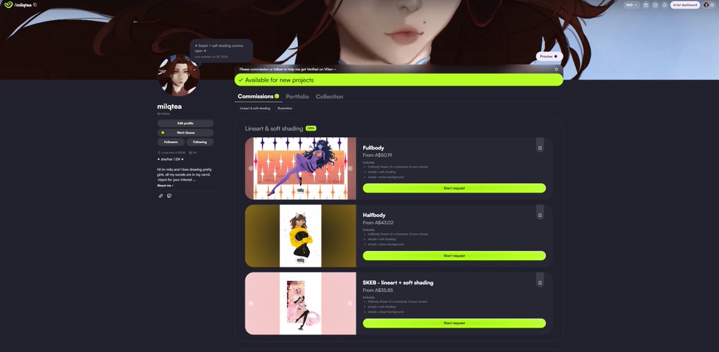Toggle the Preview switch
719x352 pixels.
tap(549, 56)
